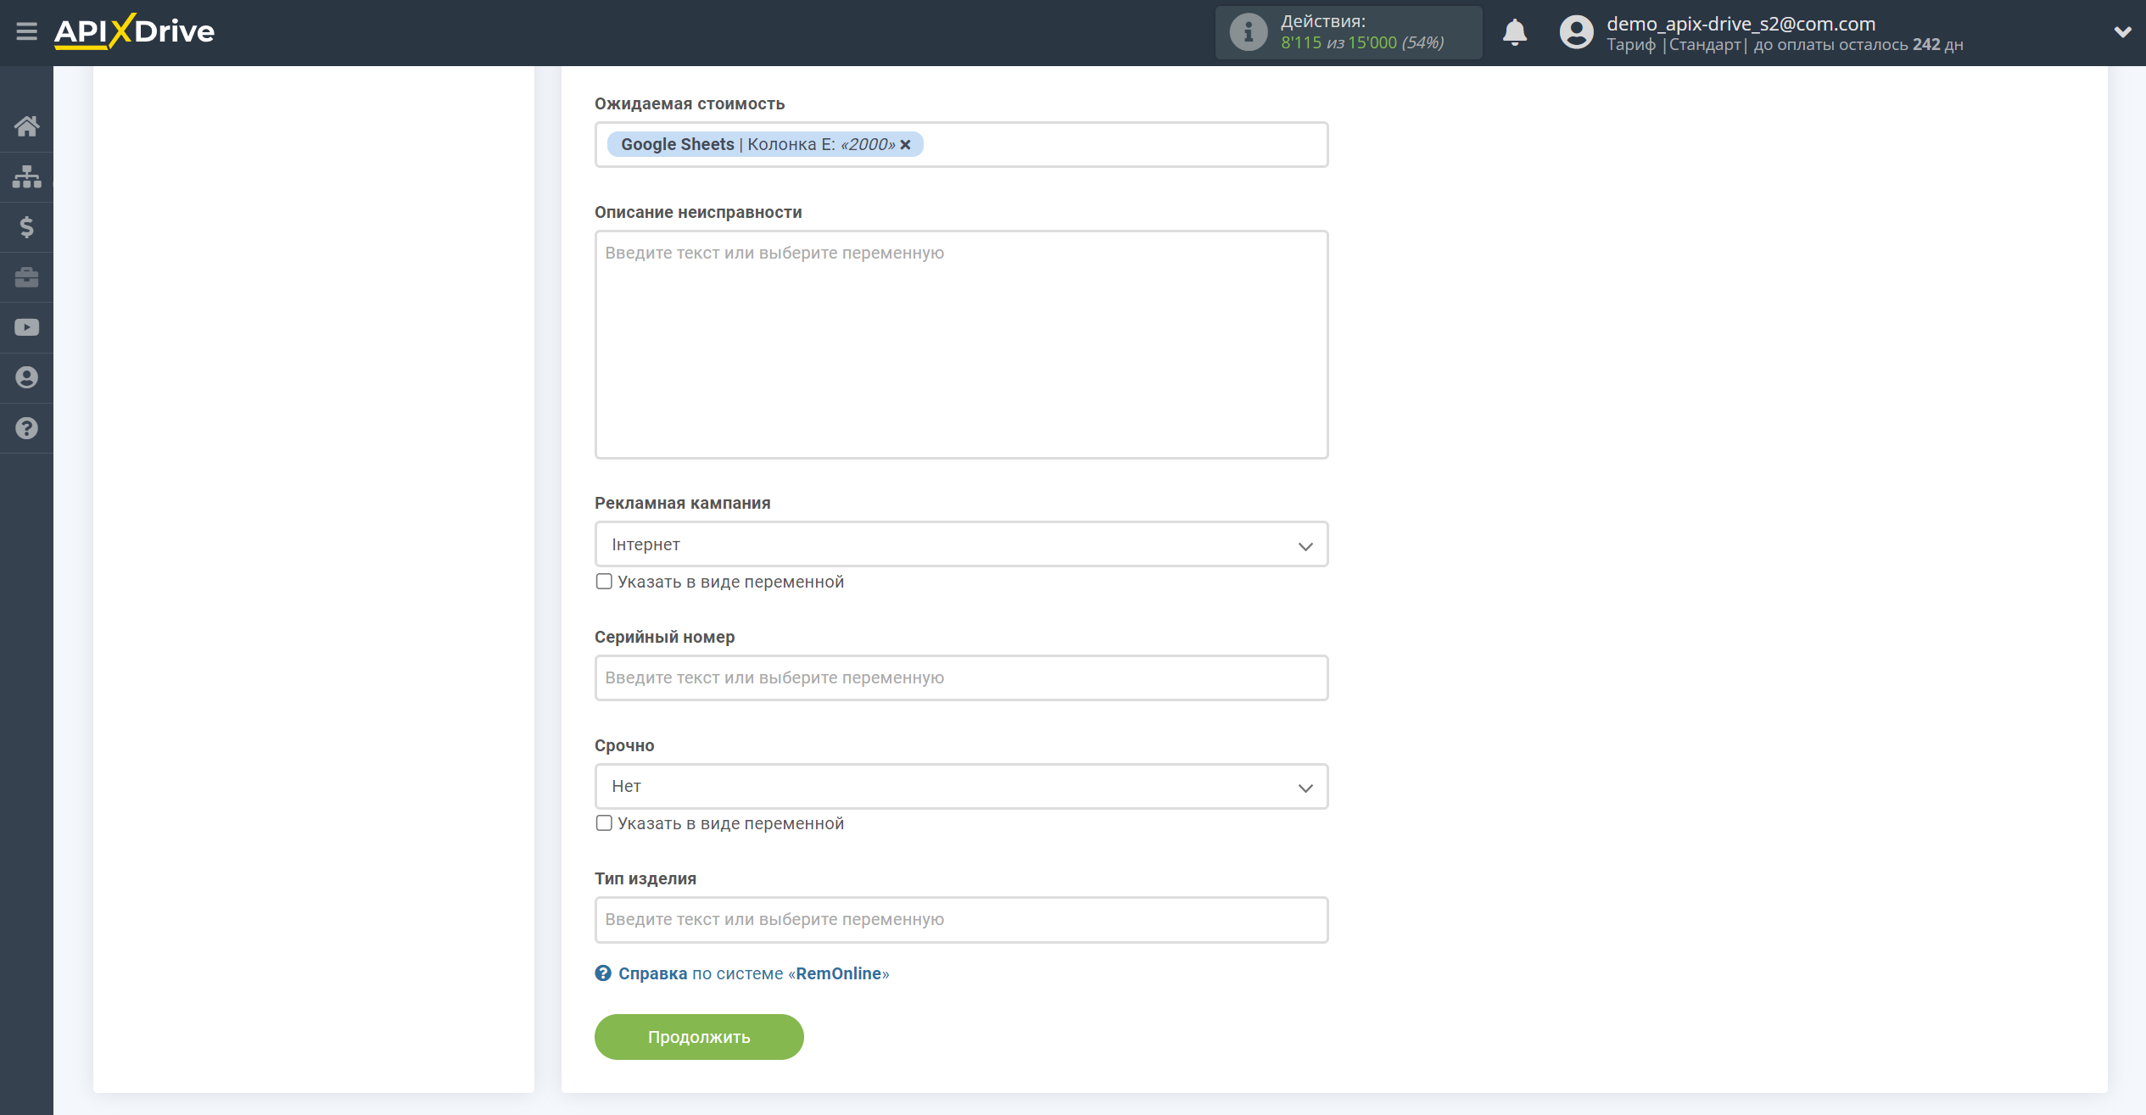Open the user profile sidebar icon
The width and height of the screenshot is (2146, 1115).
26,377
